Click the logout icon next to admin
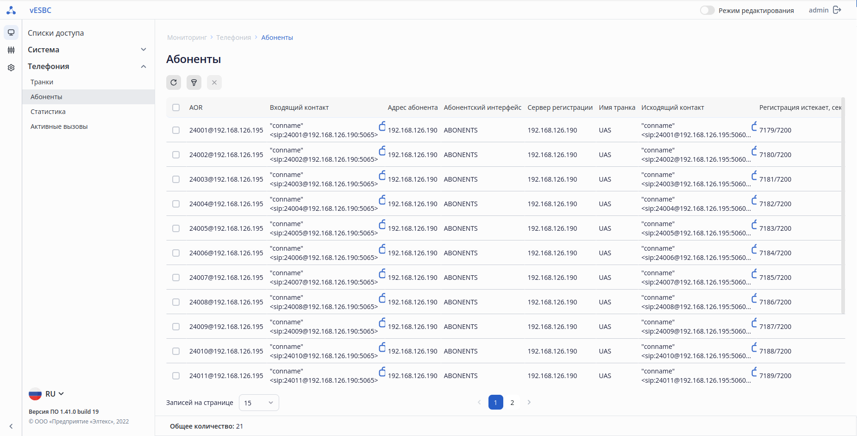The width and height of the screenshot is (857, 436). point(837,10)
